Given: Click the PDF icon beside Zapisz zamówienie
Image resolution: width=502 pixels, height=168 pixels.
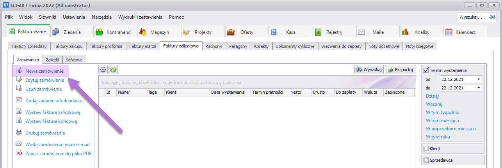Looking at the screenshot, I should coord(19,153).
